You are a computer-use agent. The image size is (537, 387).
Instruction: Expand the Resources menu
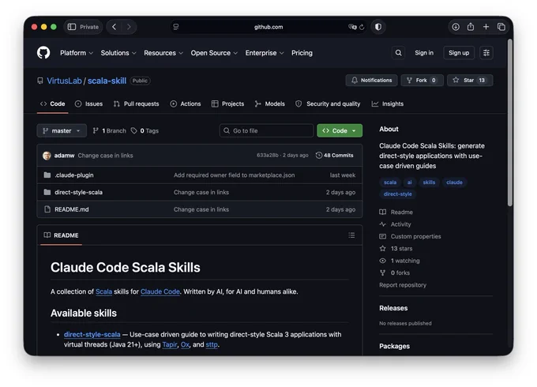(x=163, y=53)
